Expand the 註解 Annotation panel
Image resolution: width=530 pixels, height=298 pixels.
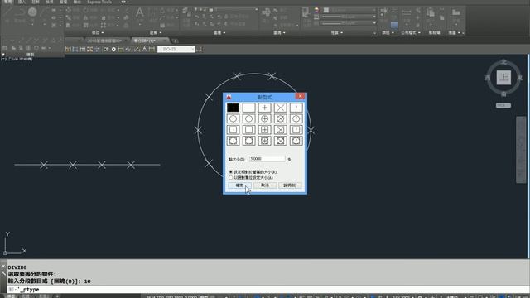coord(156,33)
